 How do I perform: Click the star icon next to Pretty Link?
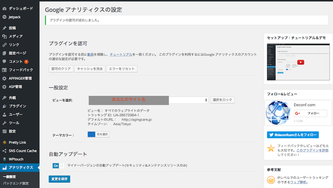tap(4, 143)
